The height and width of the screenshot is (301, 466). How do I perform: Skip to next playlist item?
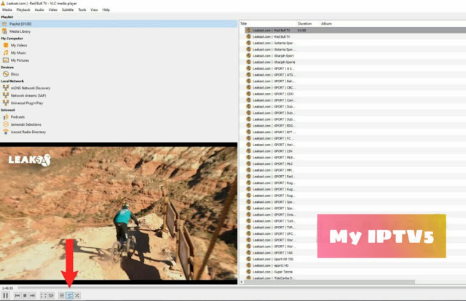point(32,296)
